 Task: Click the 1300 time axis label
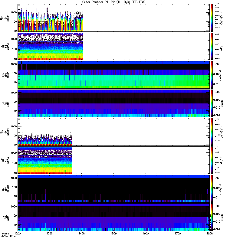click(x=49, y=233)
